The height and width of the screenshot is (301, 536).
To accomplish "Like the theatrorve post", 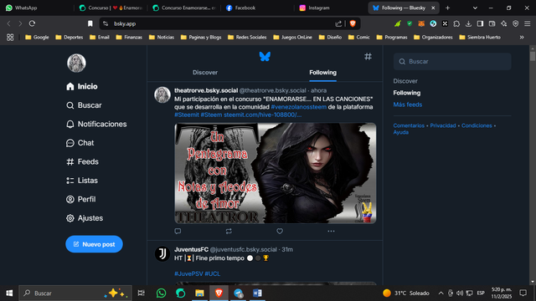I will (280, 231).
